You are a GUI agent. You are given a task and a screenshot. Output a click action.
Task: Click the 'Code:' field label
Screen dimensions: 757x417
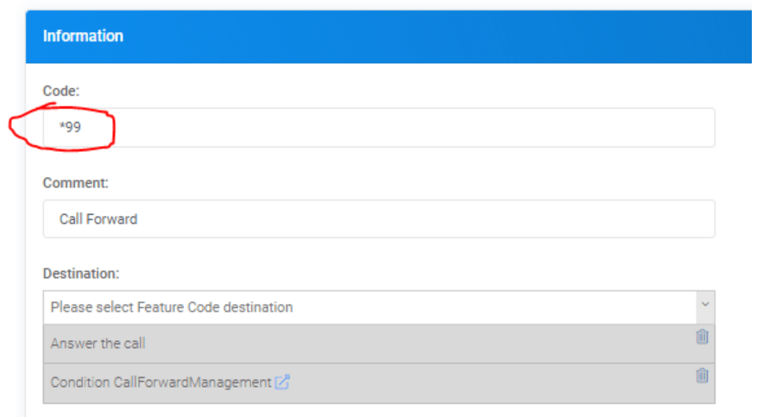(61, 90)
